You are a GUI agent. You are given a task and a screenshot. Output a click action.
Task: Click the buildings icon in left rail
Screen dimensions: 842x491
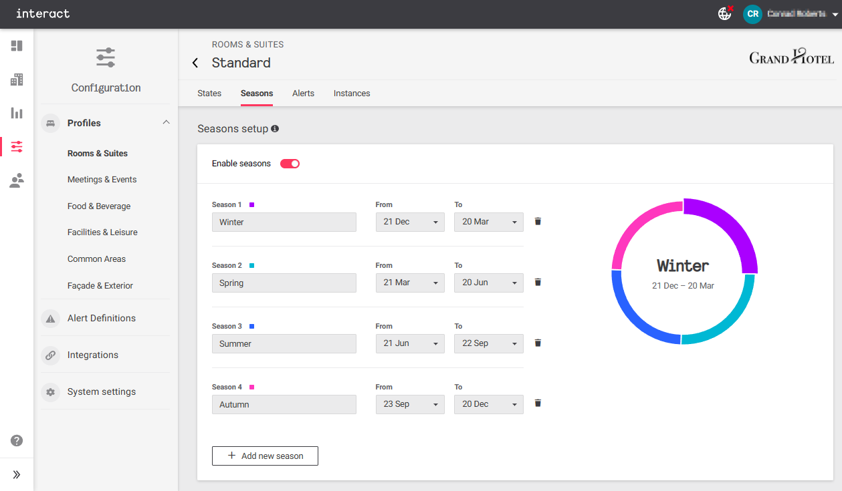coord(17,80)
